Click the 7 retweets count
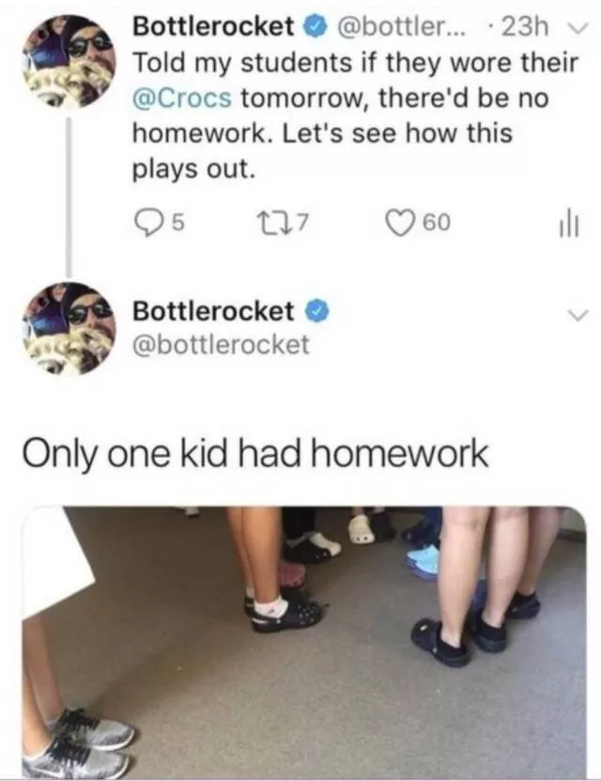 [303, 223]
